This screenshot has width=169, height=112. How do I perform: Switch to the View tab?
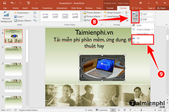click(99, 8)
